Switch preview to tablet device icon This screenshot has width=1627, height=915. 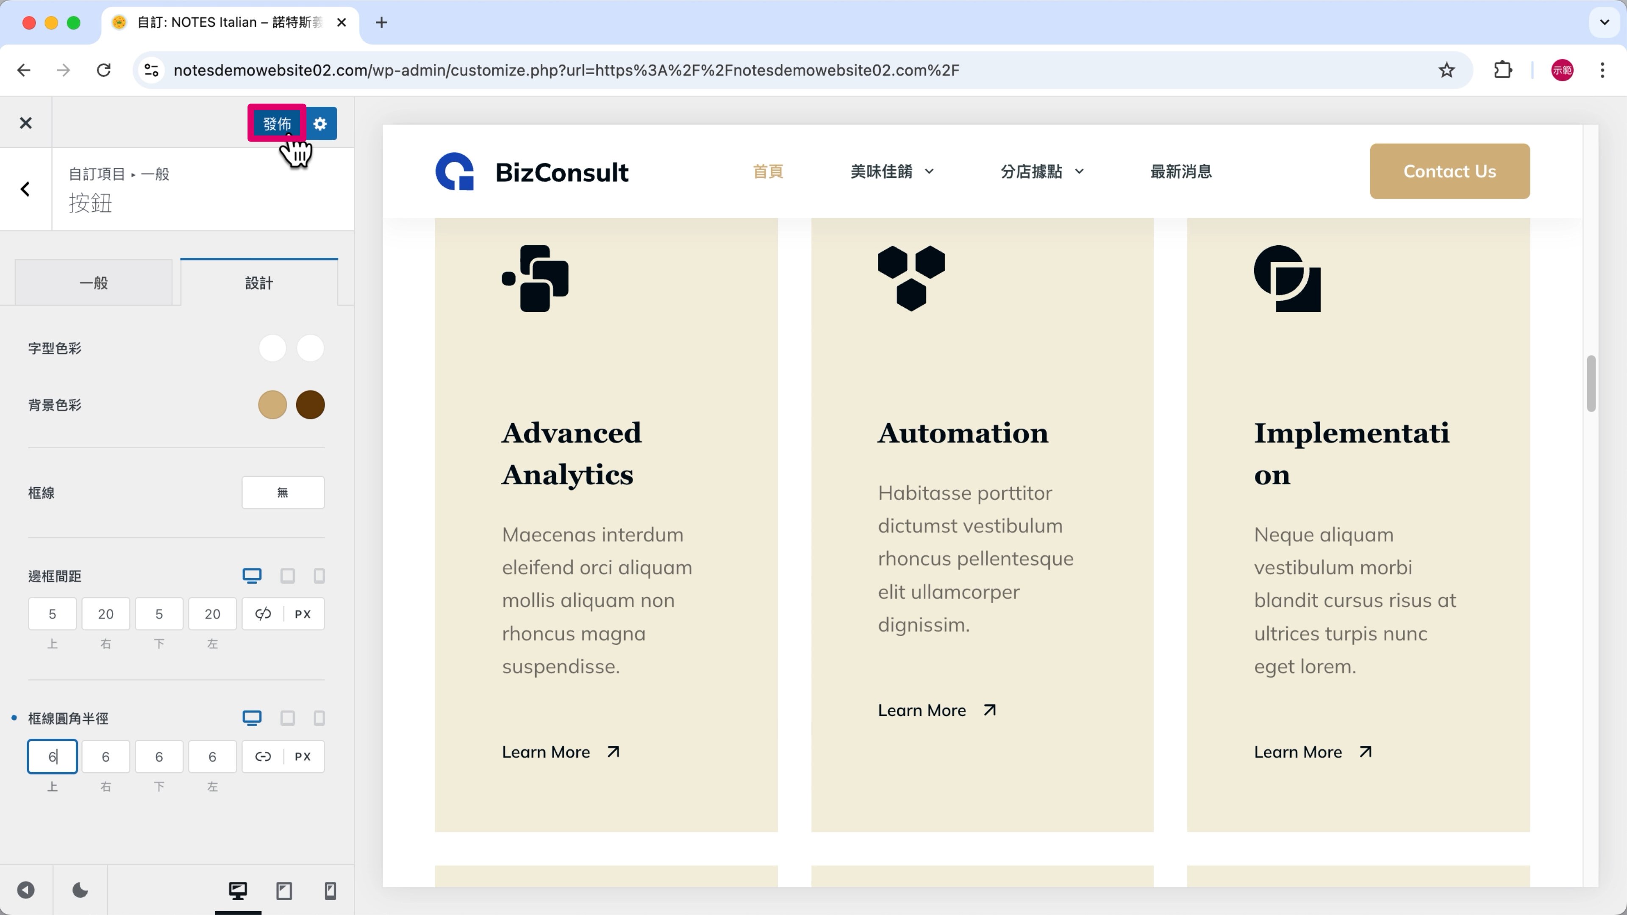[x=284, y=890]
